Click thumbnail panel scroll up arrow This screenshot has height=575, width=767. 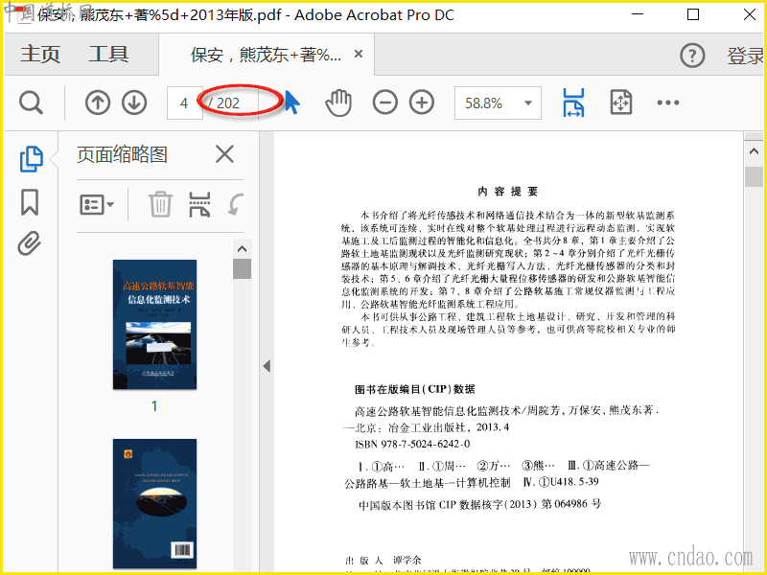tap(242, 249)
